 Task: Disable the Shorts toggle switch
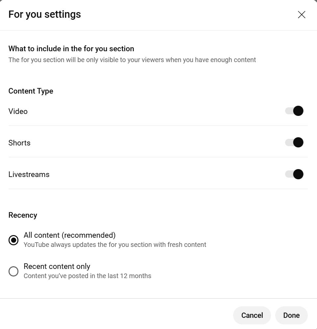(294, 143)
